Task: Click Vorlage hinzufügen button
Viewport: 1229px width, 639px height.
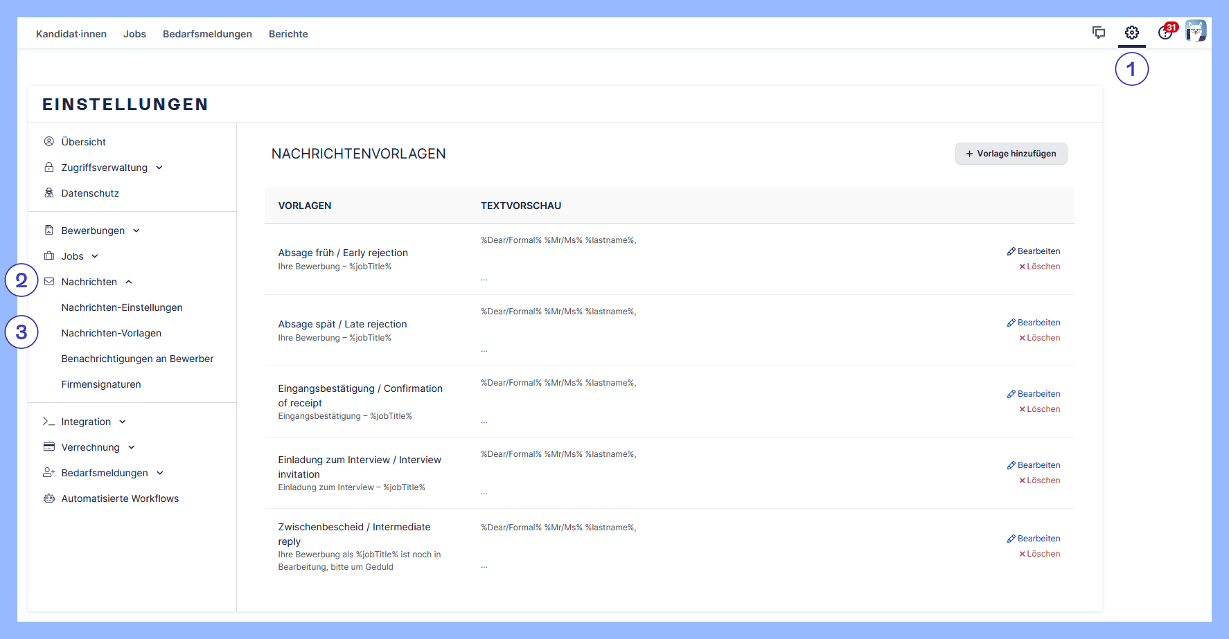Action: click(x=1011, y=154)
